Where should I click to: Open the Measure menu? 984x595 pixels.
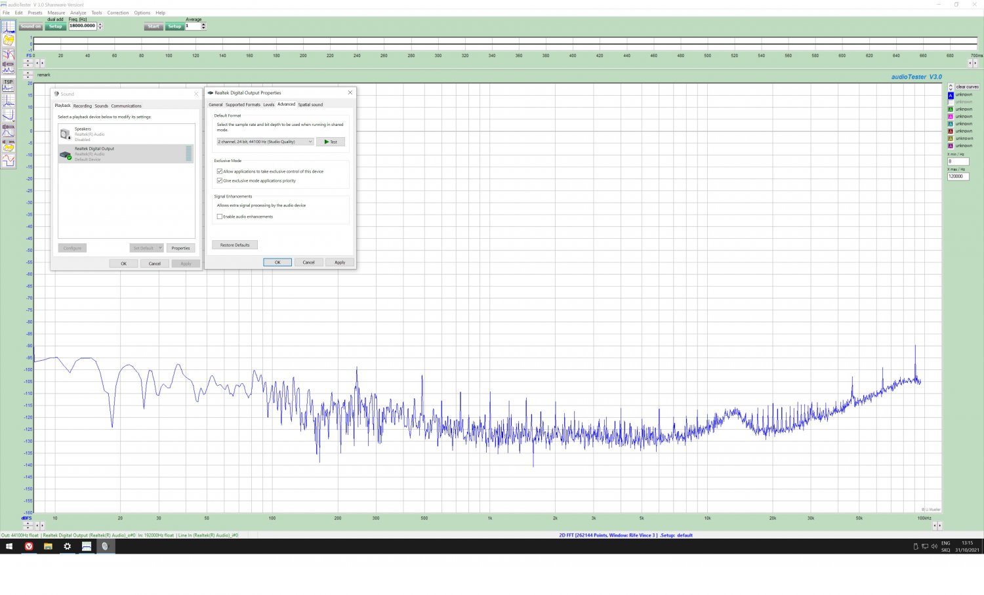click(56, 12)
